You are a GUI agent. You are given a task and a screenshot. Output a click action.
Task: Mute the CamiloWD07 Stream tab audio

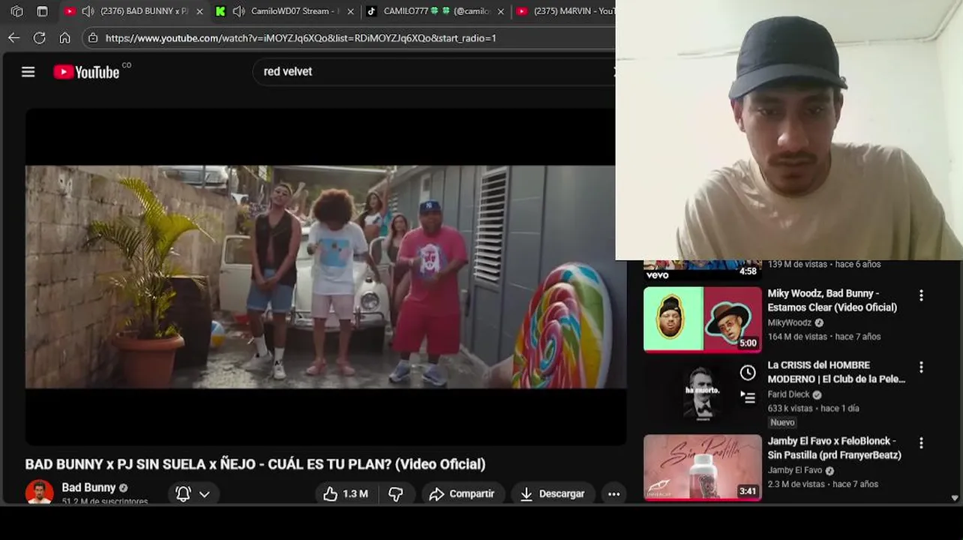click(x=238, y=11)
